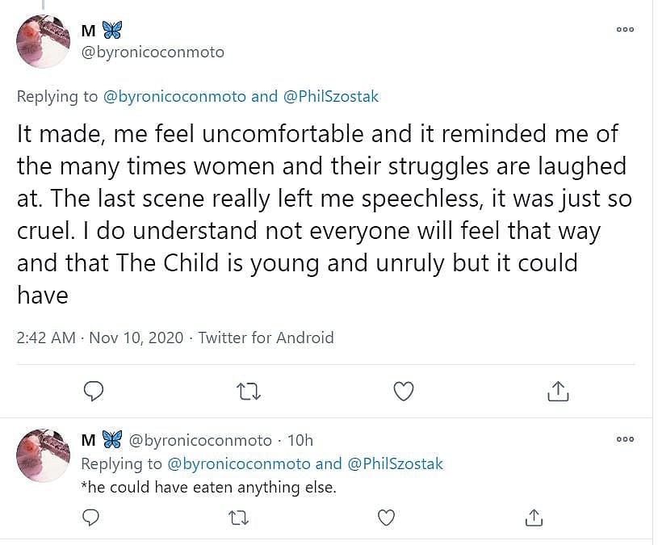Retweet the "eaten anything else" tweet
The width and height of the screenshot is (658, 545).
point(238,517)
